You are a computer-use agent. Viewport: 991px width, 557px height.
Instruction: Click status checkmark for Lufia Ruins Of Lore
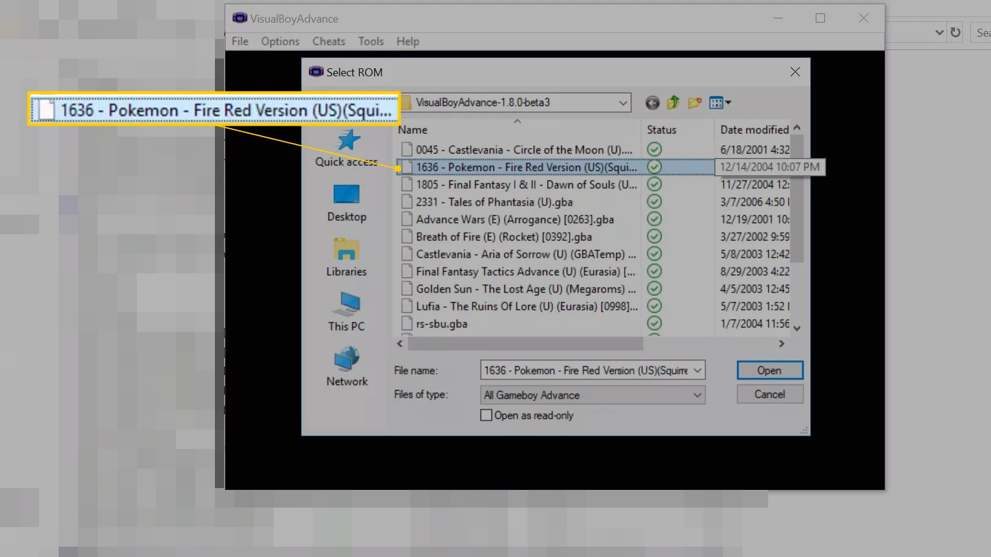(655, 306)
